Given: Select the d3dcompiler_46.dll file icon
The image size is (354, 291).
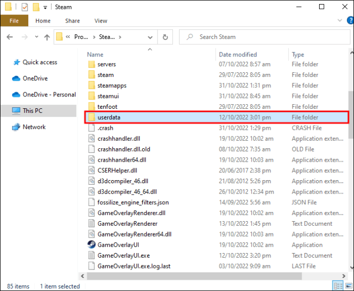Looking at the screenshot, I should tap(91, 181).
